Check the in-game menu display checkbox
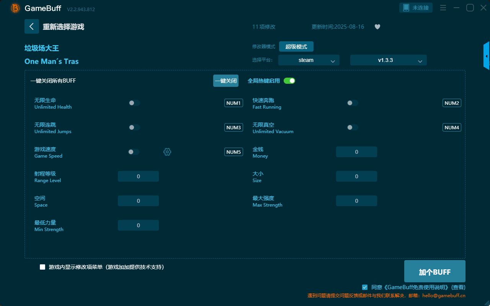This screenshot has width=490, height=306. pos(42,267)
